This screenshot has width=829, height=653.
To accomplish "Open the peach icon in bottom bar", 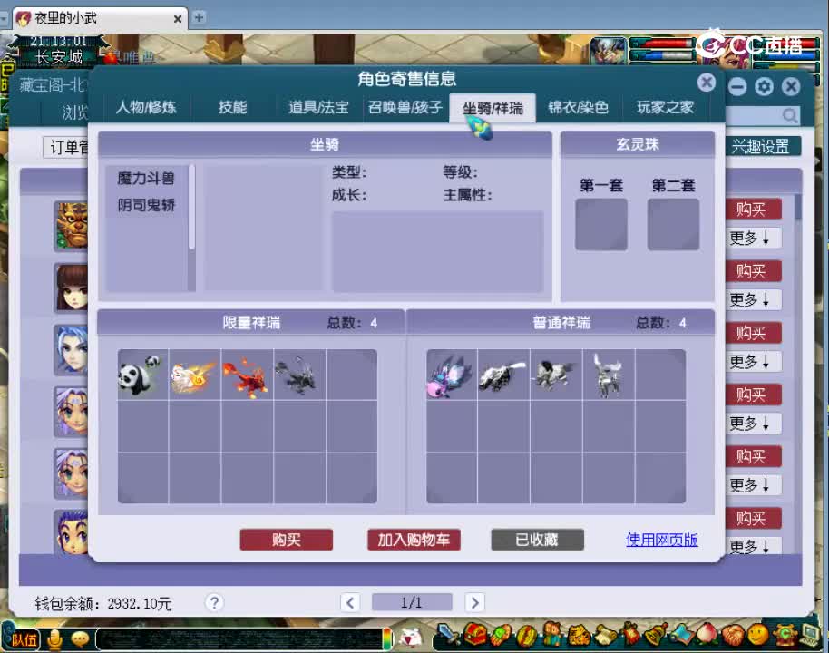I will click(x=707, y=635).
